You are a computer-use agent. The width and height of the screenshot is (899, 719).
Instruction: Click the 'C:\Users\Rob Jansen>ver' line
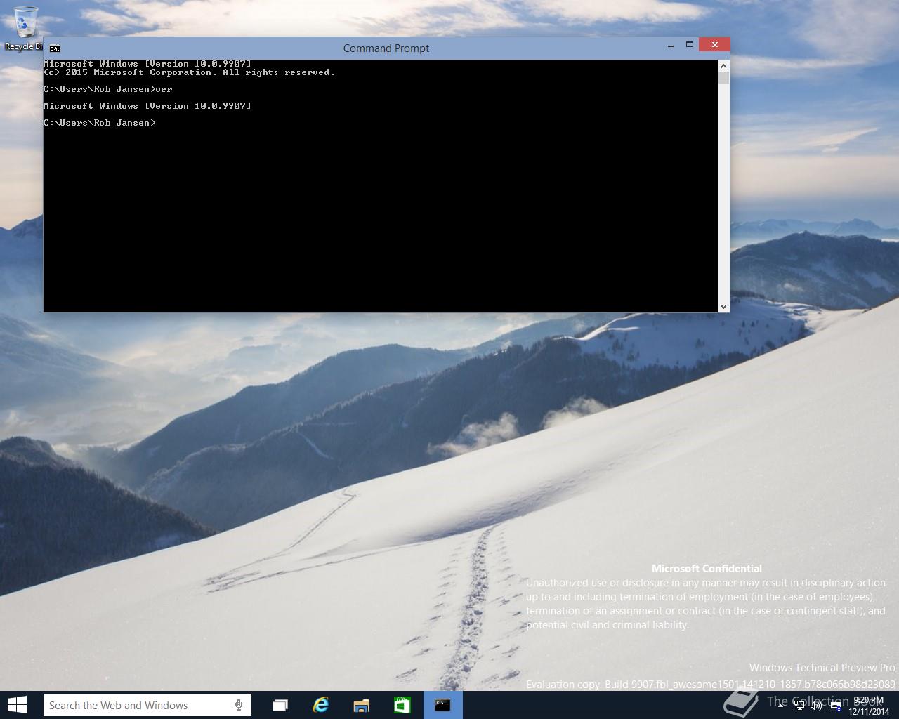point(107,89)
